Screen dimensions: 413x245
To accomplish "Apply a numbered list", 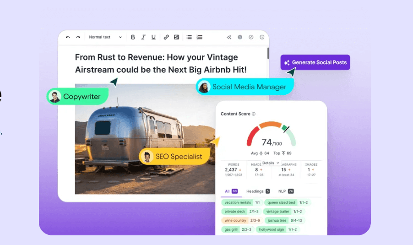I will (x=199, y=37).
